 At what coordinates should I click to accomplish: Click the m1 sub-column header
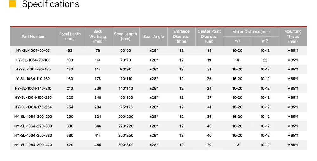click(237, 41)
